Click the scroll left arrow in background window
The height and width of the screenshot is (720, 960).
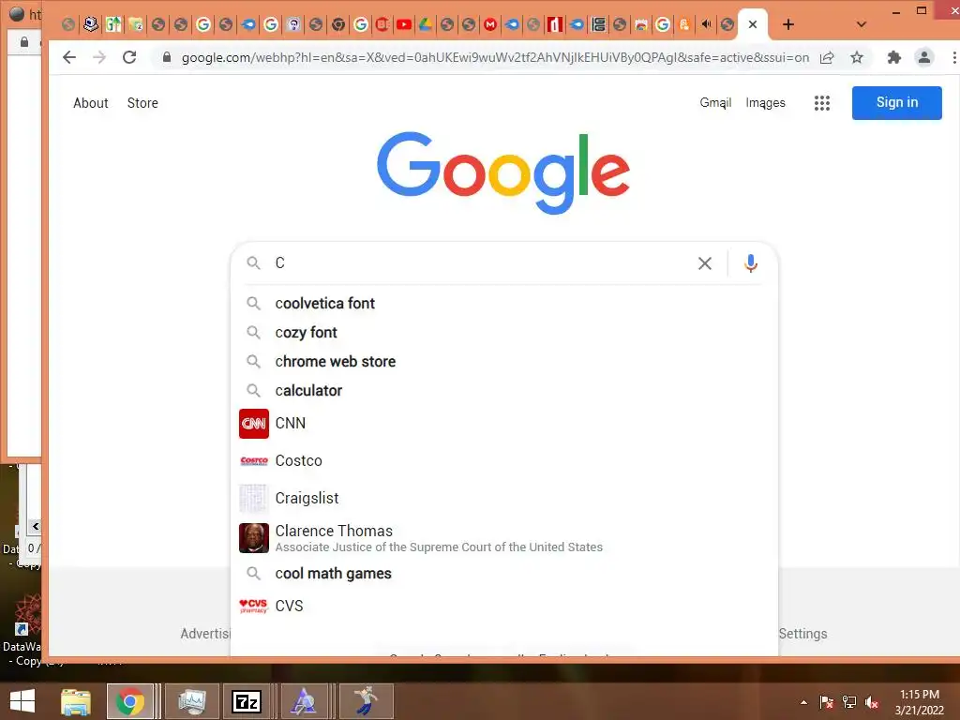[35, 527]
